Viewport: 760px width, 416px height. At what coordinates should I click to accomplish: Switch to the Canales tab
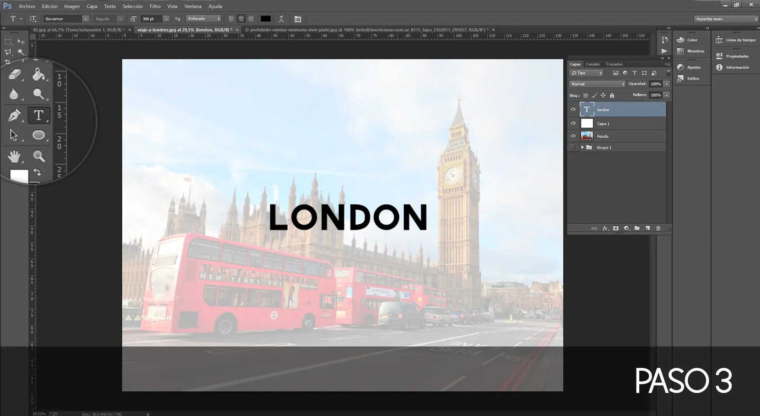click(593, 64)
